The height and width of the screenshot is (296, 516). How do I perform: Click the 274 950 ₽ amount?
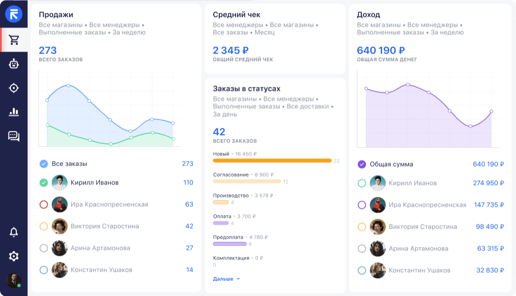point(488,183)
